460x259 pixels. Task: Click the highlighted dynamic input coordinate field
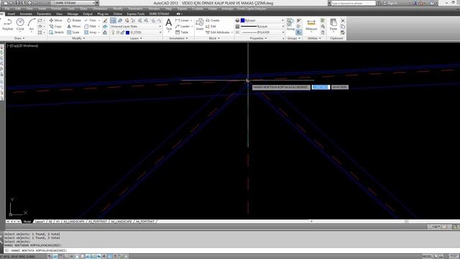321,87
